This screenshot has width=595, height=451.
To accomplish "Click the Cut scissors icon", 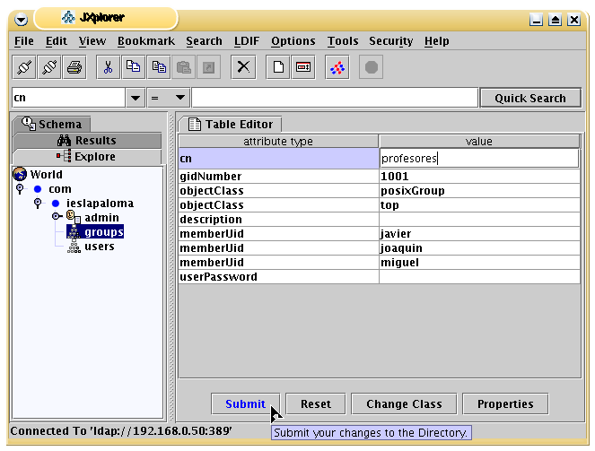I will pos(108,67).
